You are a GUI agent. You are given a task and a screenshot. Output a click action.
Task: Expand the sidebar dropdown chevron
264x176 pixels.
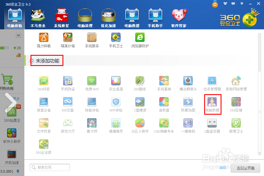click(18, 35)
